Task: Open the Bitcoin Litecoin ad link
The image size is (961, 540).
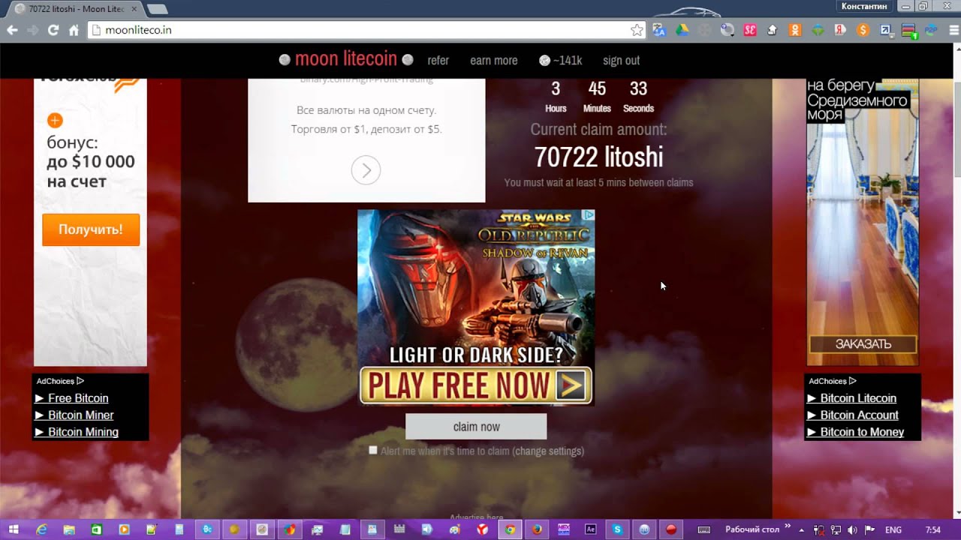Action: [858, 398]
